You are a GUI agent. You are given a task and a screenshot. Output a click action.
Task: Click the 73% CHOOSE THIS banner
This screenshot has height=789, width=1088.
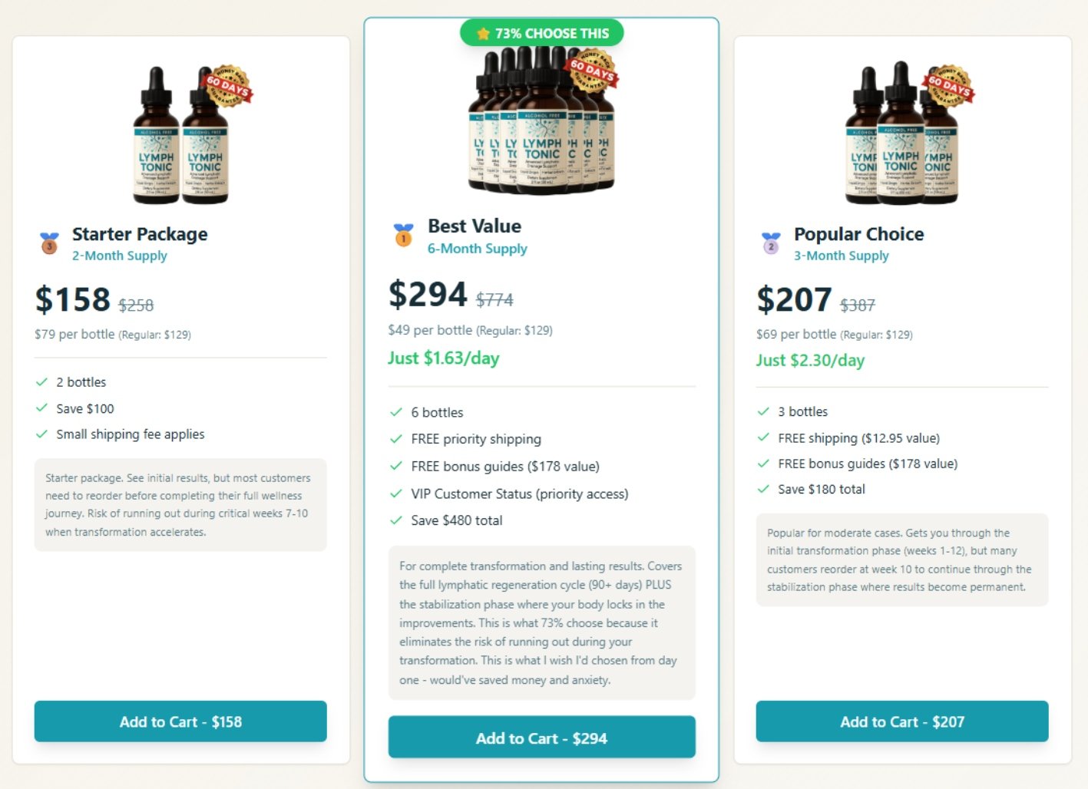(x=542, y=33)
